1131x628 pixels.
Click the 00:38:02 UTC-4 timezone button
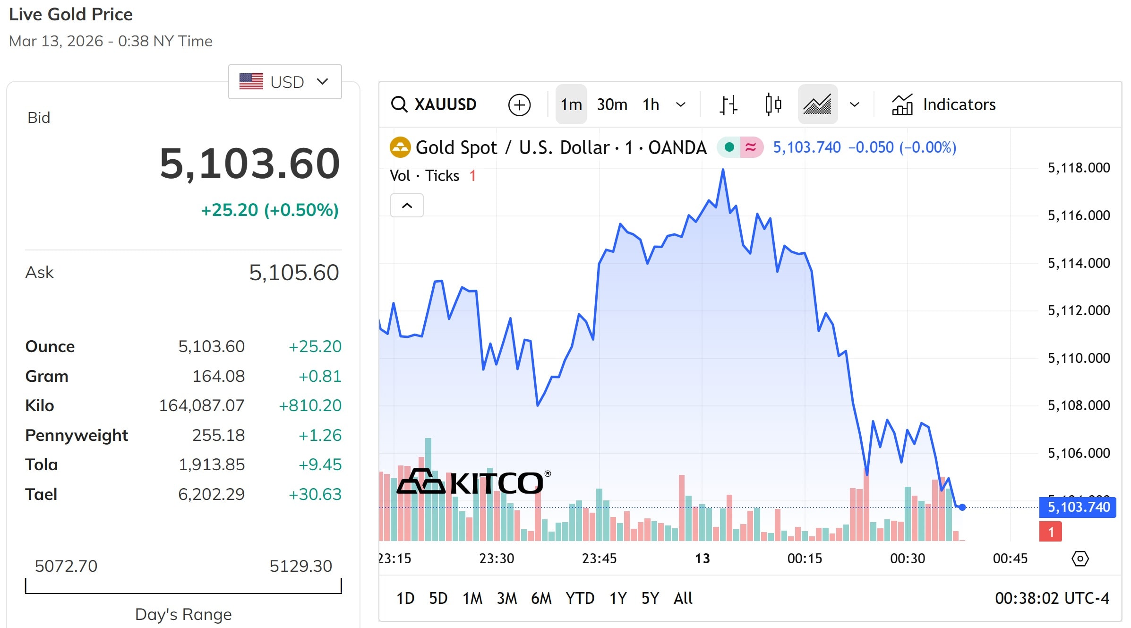(x=1052, y=598)
